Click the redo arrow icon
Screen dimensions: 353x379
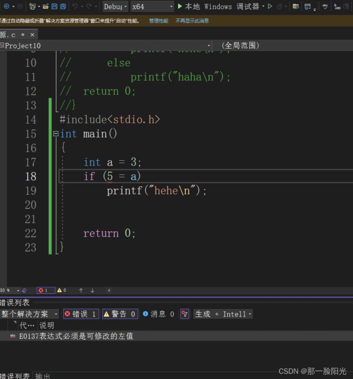point(89,7)
